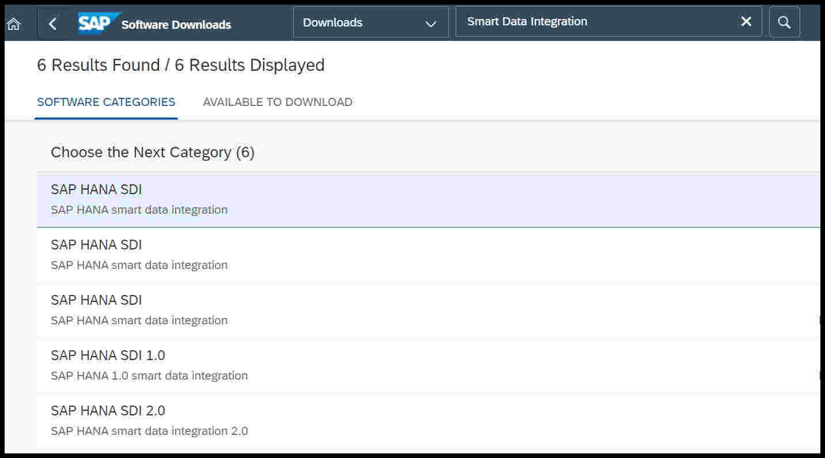825x458 pixels.
Task: Click the home icon
Action: (x=13, y=22)
